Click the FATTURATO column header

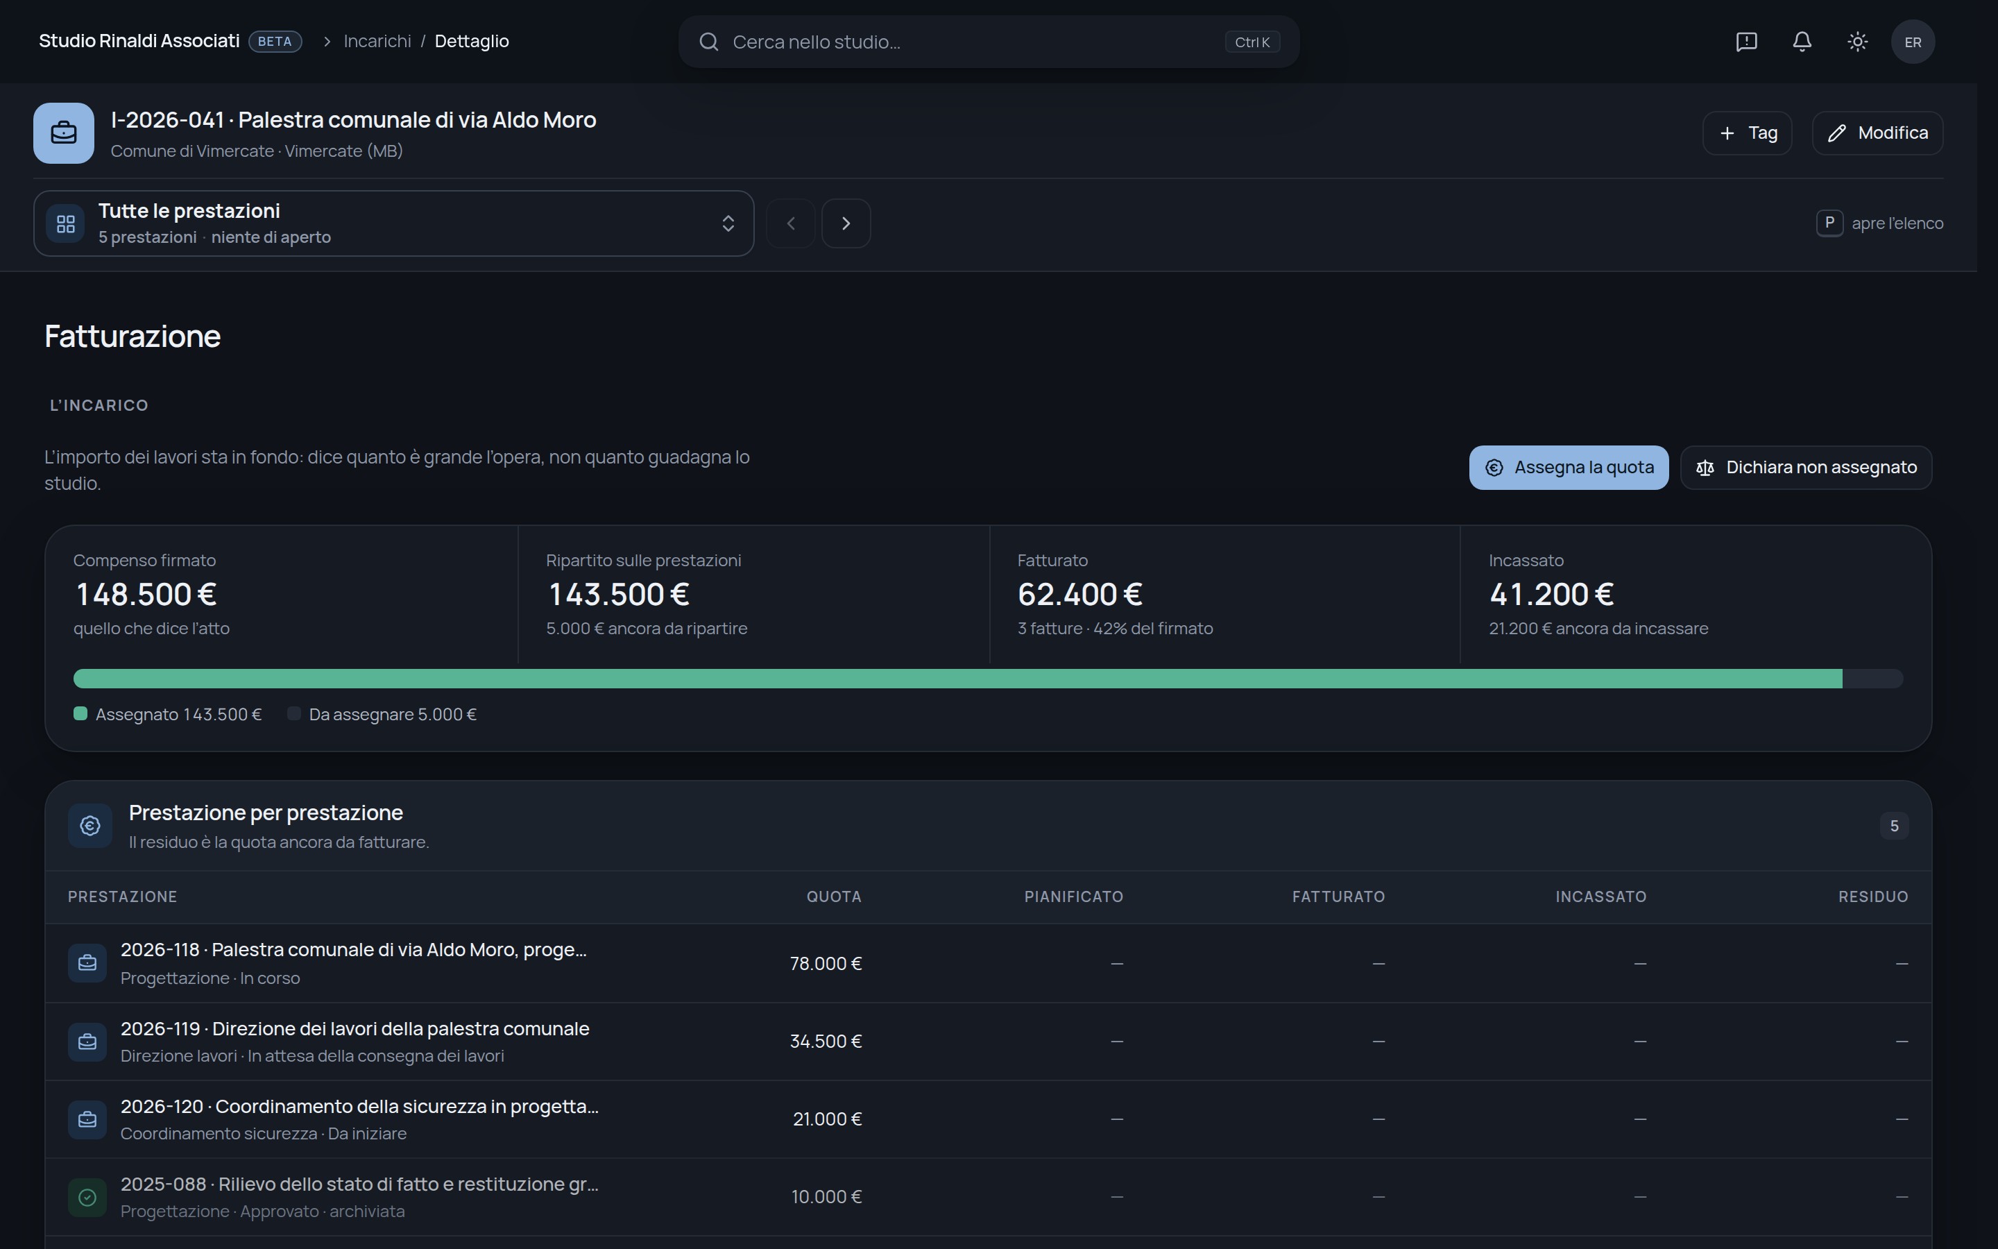click(1338, 897)
